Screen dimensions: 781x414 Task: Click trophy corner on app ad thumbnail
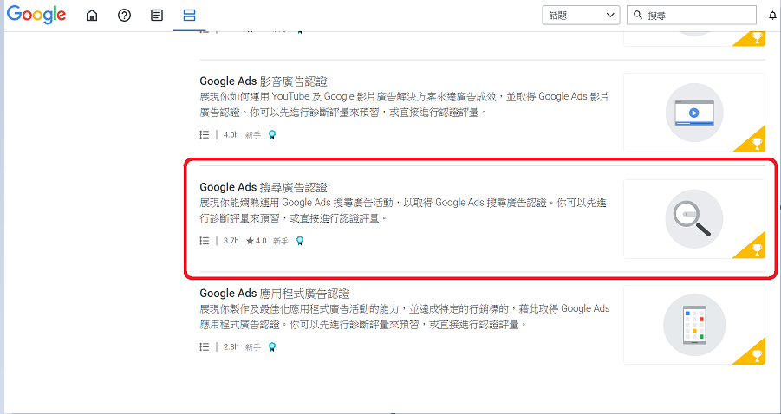(753, 354)
